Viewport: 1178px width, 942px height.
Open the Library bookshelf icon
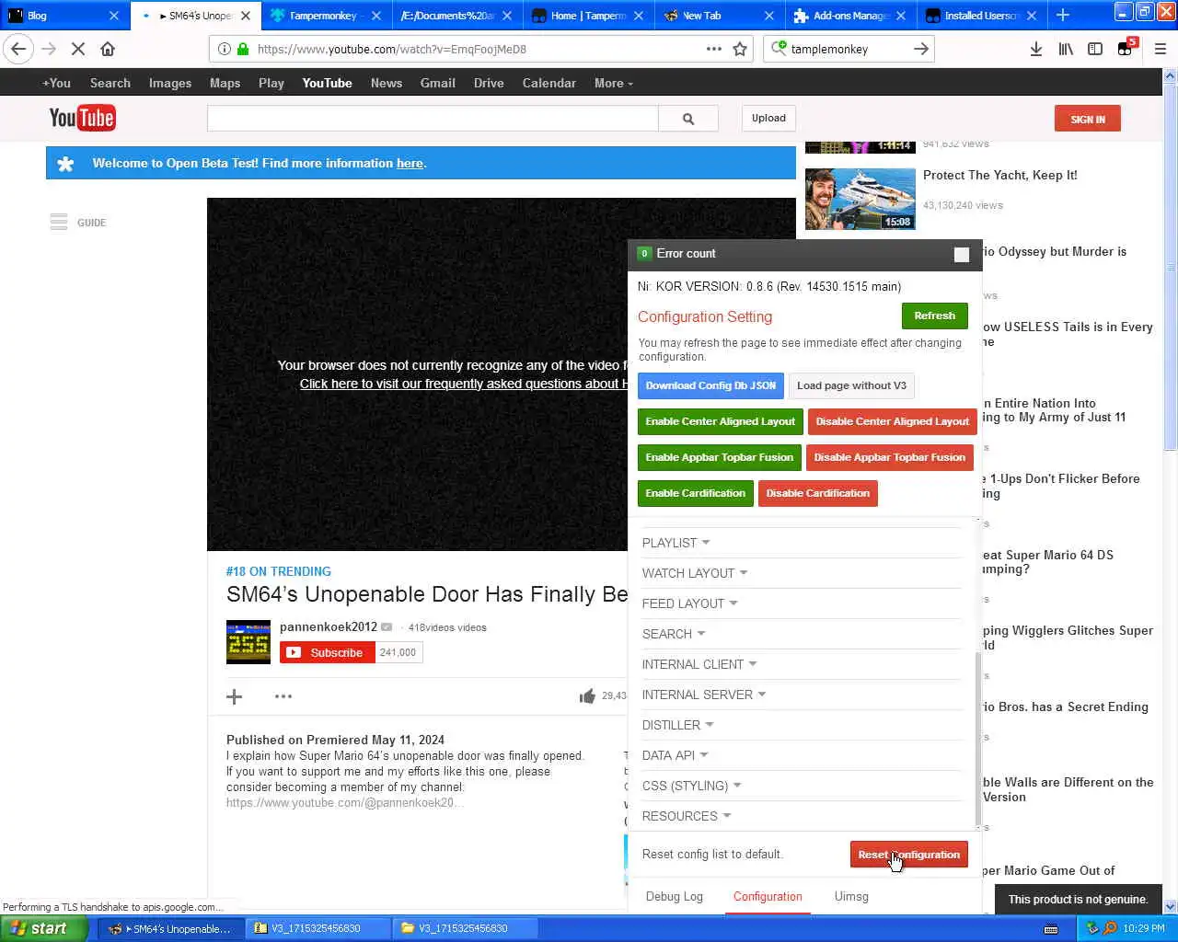click(1065, 49)
